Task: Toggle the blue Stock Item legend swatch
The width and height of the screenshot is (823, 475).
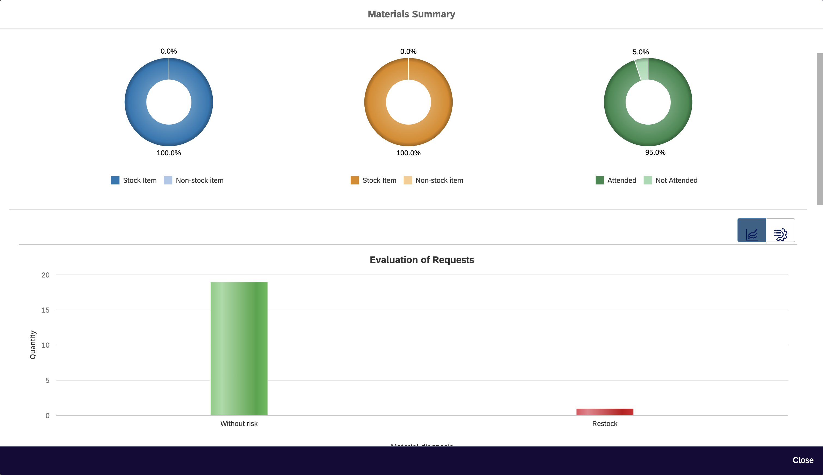Action: [115, 180]
